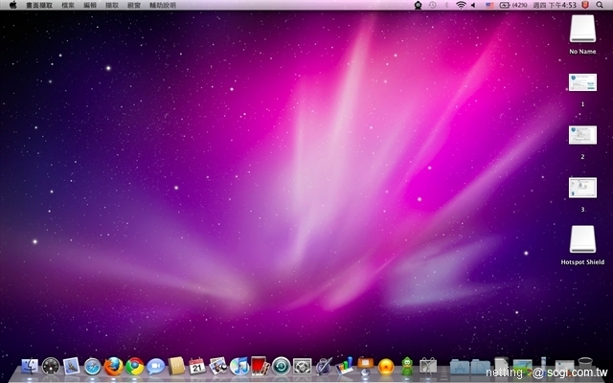Select screenshot file named 3
Screen dimensions: 613x383
[582, 188]
